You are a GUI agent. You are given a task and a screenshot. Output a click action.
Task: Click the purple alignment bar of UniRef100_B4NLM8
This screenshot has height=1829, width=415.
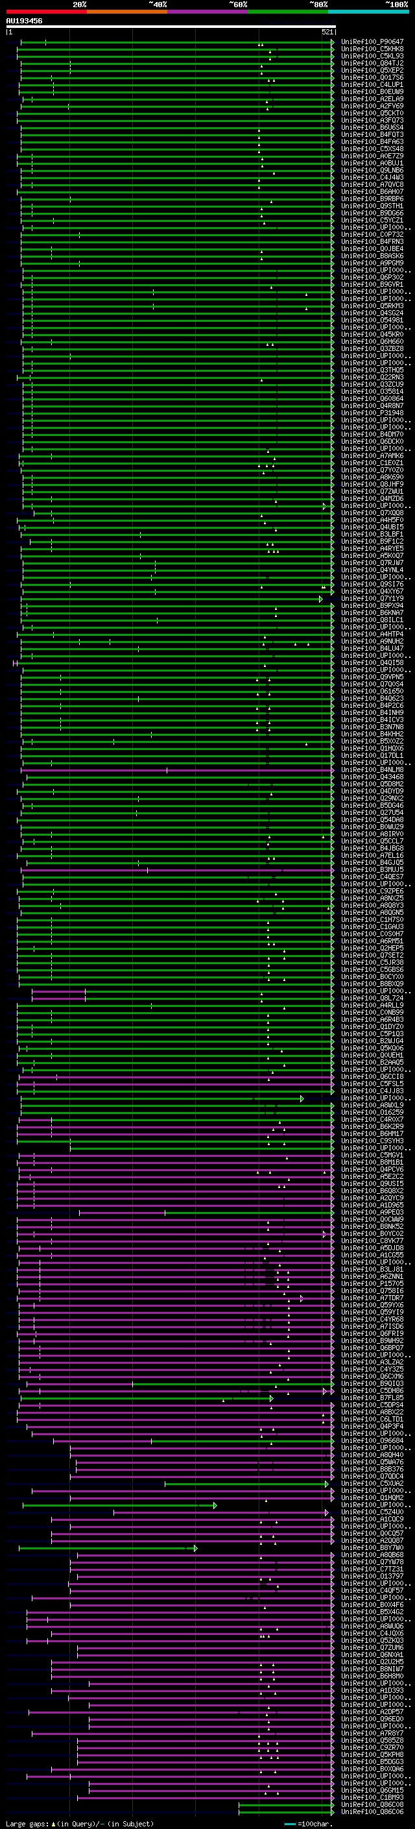[176, 769]
